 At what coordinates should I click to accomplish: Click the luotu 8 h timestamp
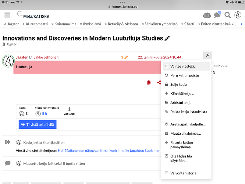coord(28,113)
